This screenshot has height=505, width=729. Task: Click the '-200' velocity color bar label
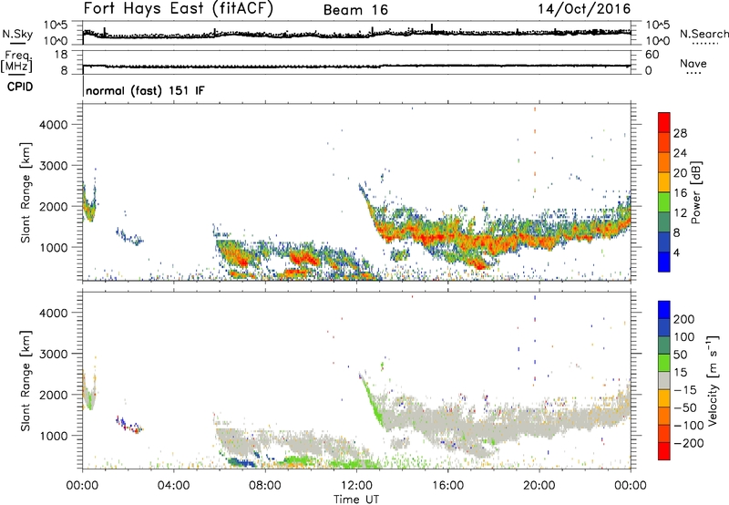(689, 443)
